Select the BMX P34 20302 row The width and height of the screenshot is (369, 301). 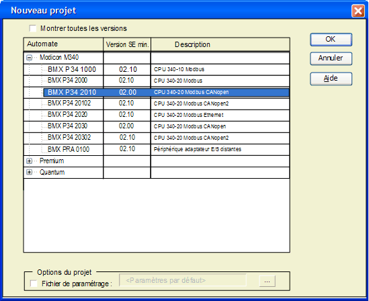(x=157, y=138)
